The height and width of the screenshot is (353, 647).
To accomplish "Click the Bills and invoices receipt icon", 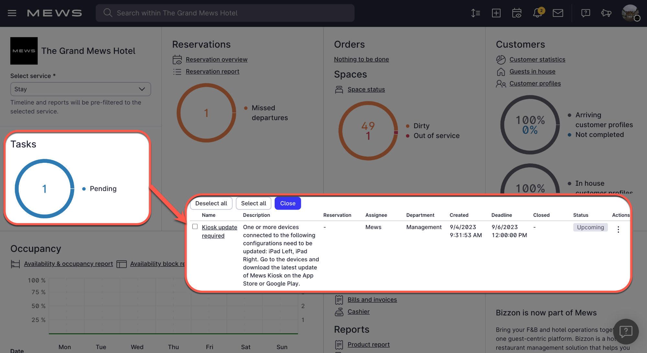I will tap(339, 300).
